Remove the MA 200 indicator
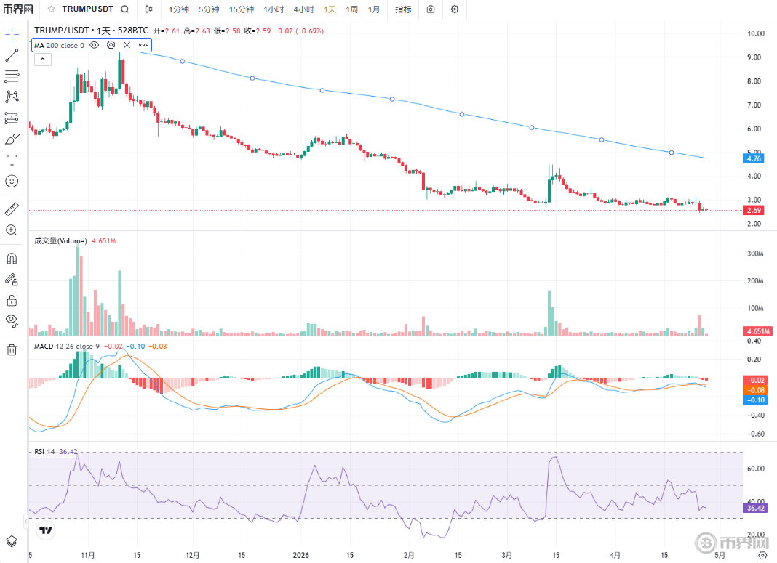 click(127, 45)
